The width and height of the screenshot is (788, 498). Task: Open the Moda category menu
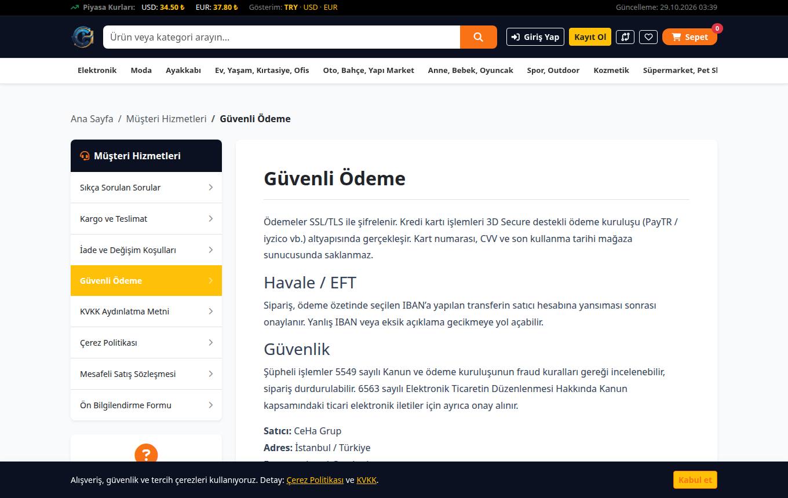coord(141,70)
